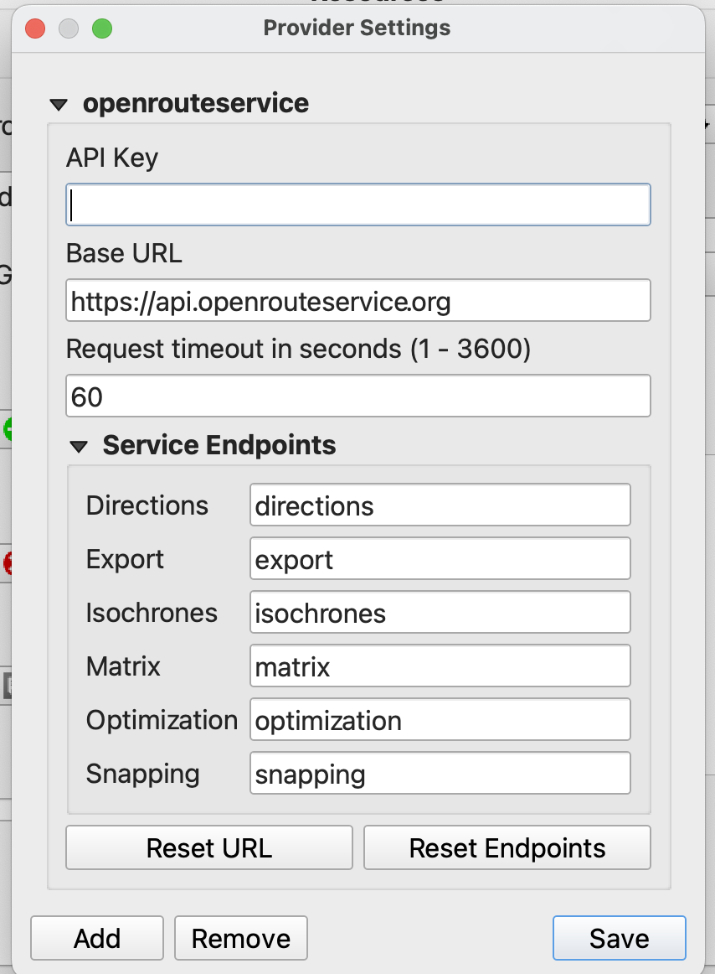Click the Optimization label
This screenshot has width=715, height=974.
coord(162,721)
